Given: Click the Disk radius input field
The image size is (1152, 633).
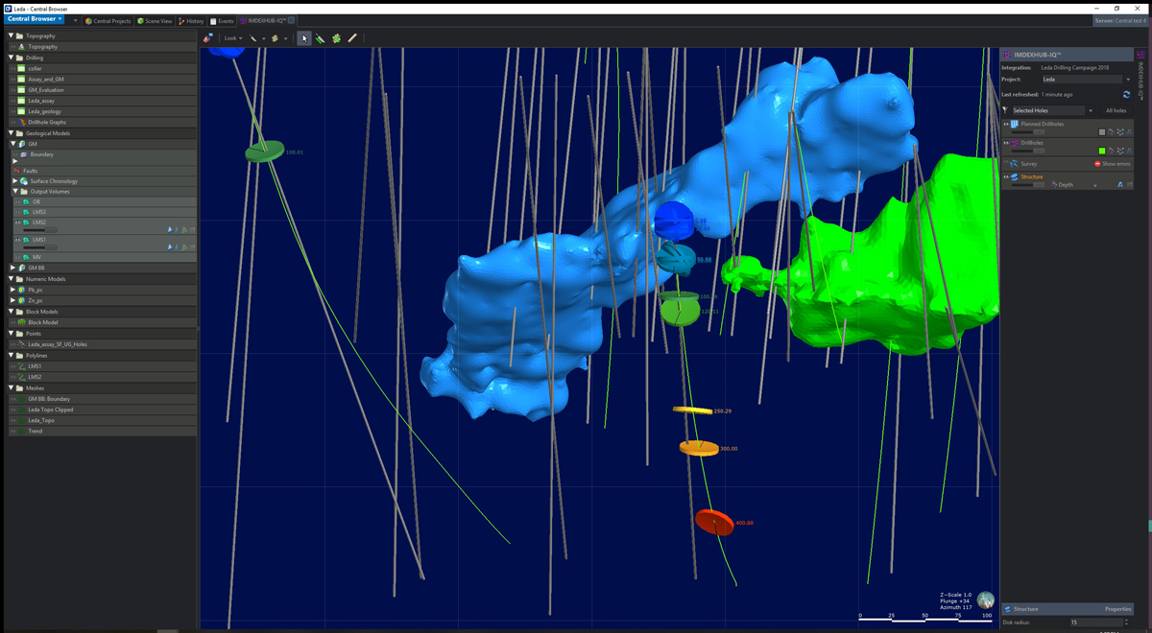Looking at the screenshot, I should point(1095,622).
